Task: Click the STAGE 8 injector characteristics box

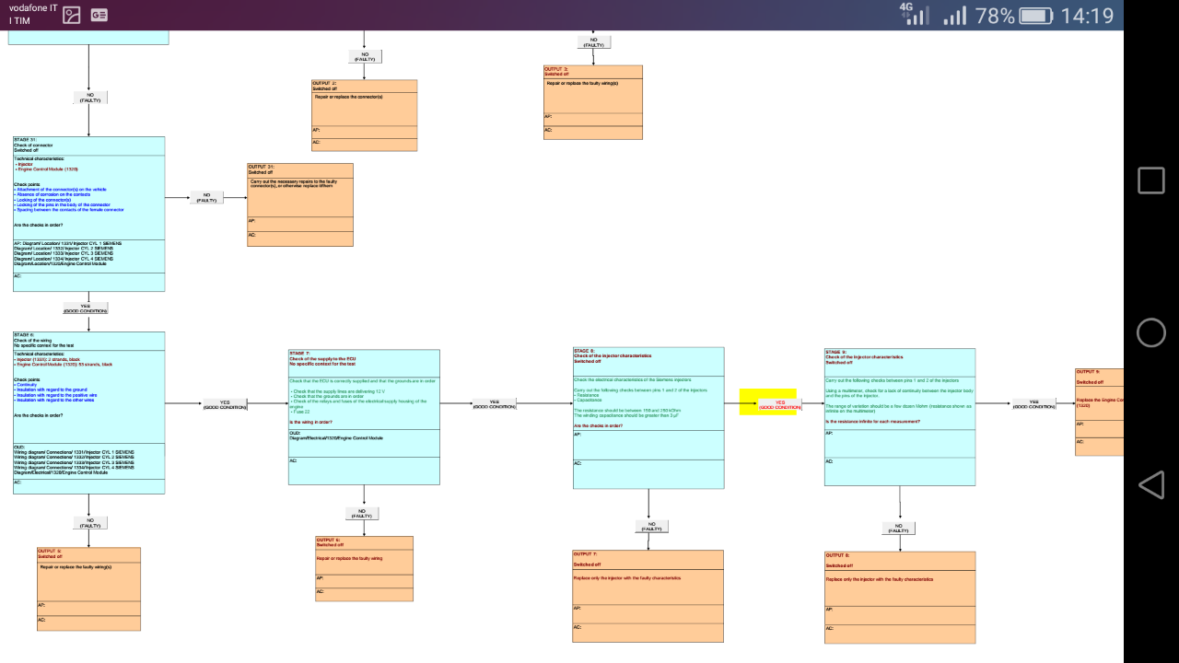Action: tap(648, 417)
